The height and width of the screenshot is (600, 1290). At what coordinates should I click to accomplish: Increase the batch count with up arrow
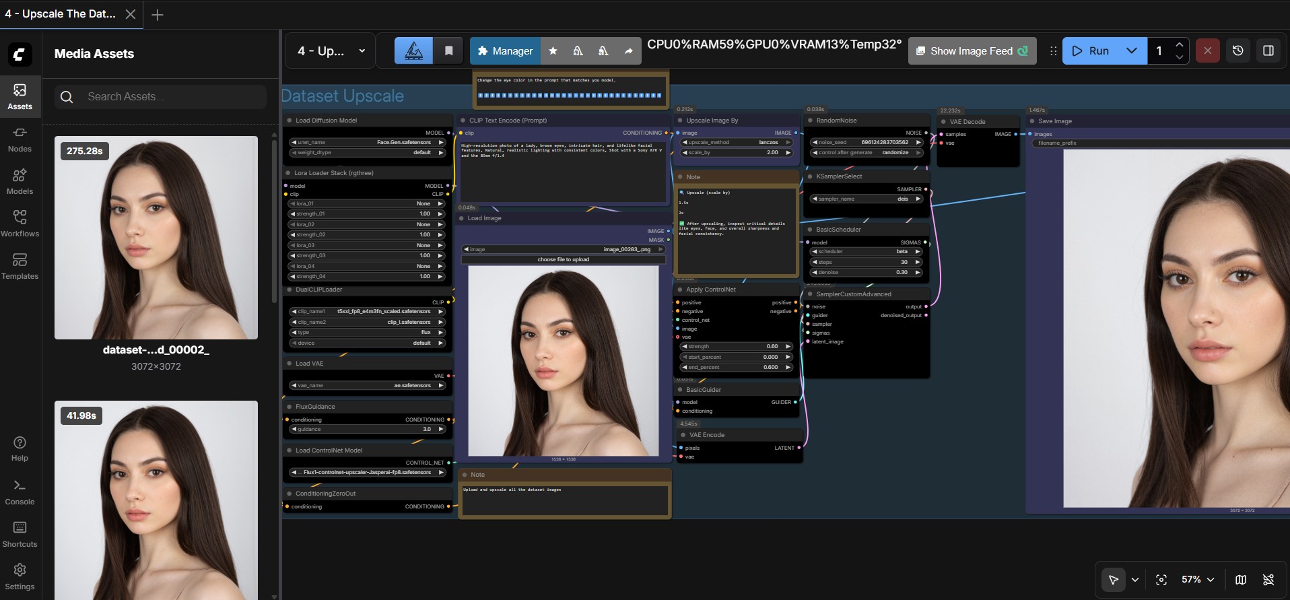pos(1179,44)
